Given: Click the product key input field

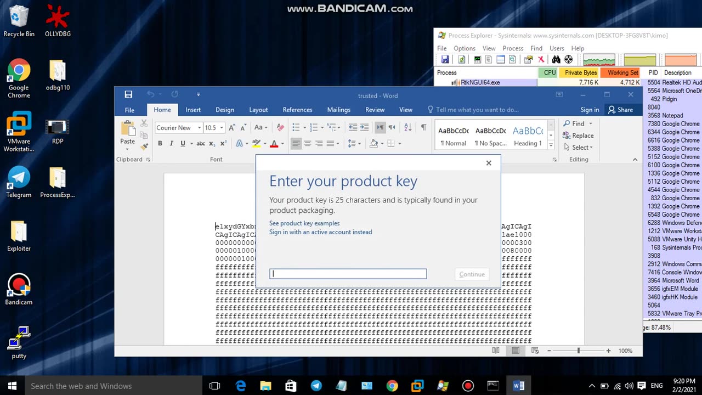Looking at the screenshot, I should click(348, 274).
